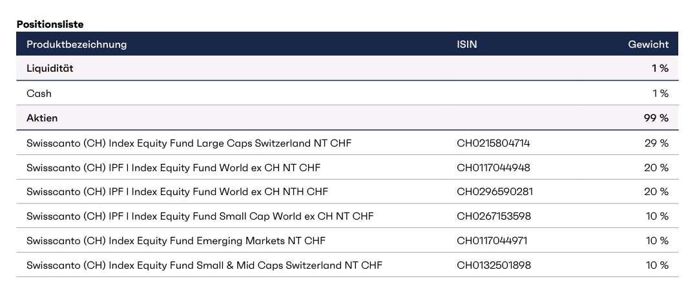
Task: Open the World ex CH NT CHF fund
Action: pos(173,168)
